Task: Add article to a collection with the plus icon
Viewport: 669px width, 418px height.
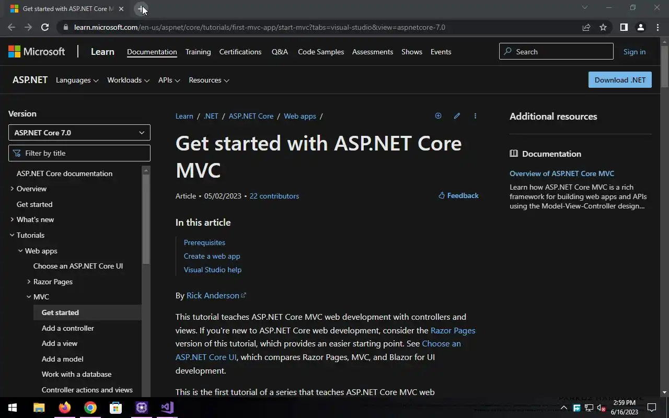Action: click(x=438, y=116)
